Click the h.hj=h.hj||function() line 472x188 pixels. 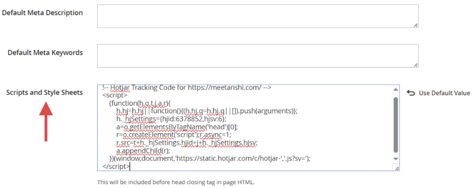click(207, 111)
